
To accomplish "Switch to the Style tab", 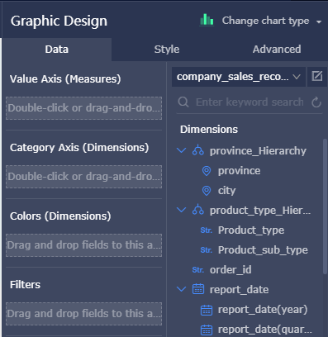I will pos(167,50).
